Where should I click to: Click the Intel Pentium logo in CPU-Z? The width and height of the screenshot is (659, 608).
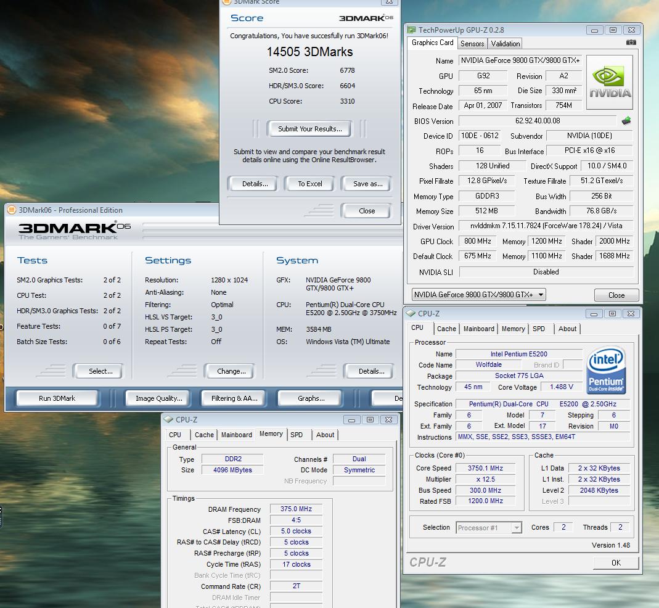(x=606, y=370)
